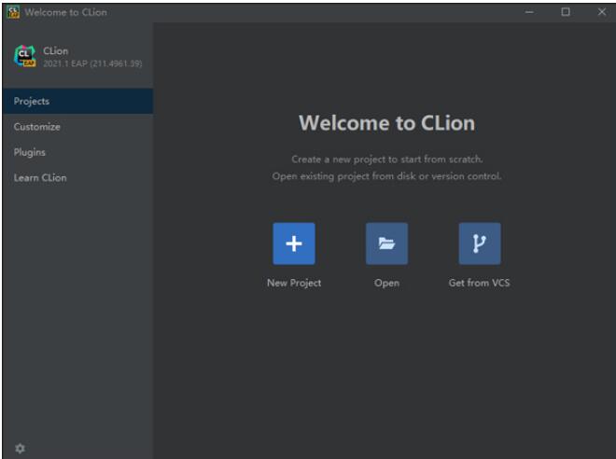
Task: Switch to the Projects tab
Action: click(32, 101)
